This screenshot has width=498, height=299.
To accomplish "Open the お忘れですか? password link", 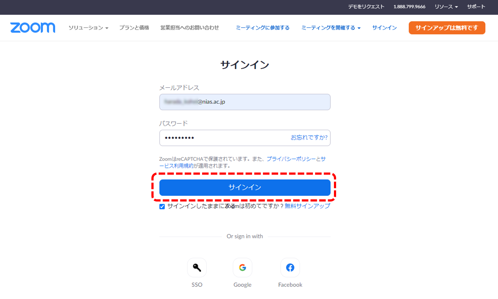I will [309, 137].
